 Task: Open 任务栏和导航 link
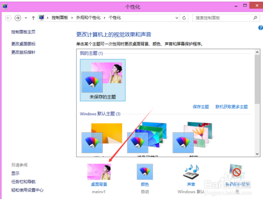pos(24,181)
